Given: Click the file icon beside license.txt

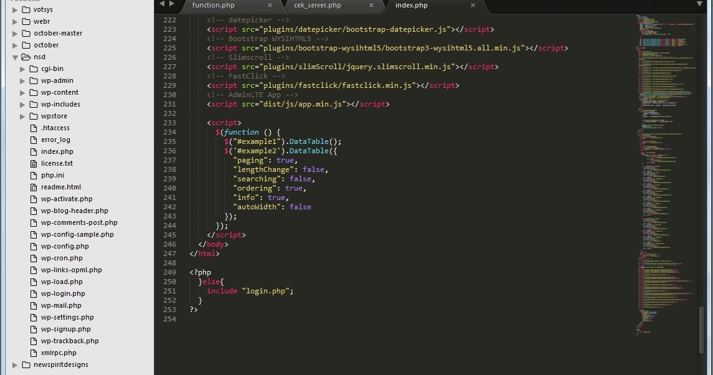Looking at the screenshot, I should (34, 163).
